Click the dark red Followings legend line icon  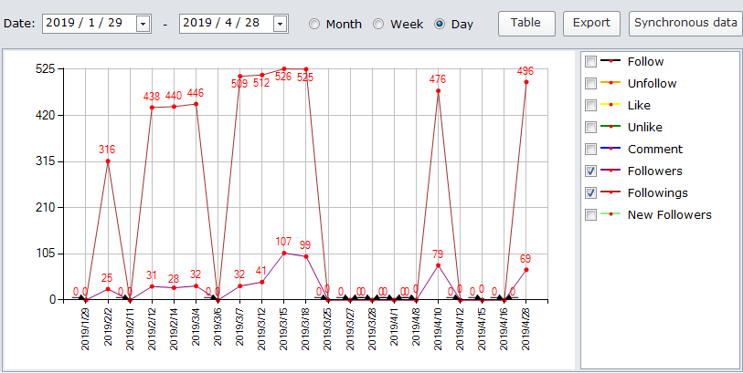pyautogui.click(x=610, y=193)
